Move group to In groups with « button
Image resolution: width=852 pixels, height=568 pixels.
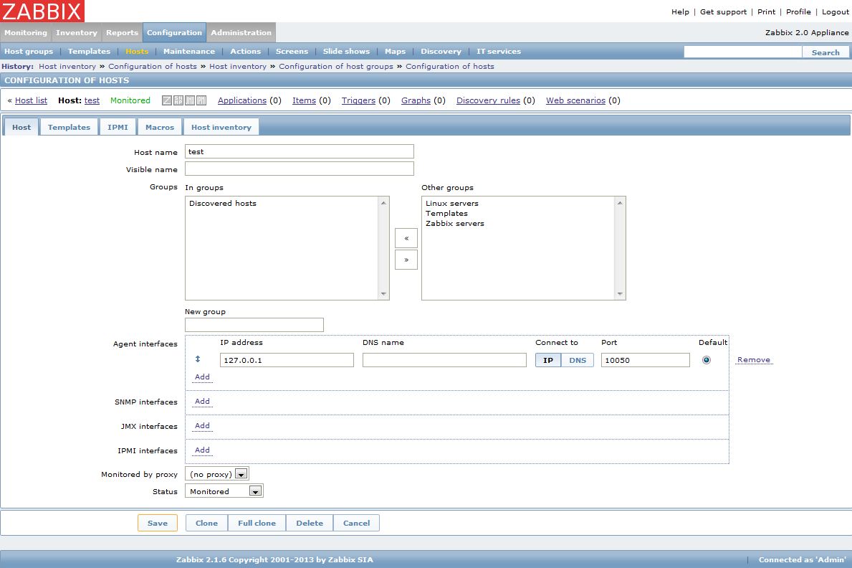406,238
